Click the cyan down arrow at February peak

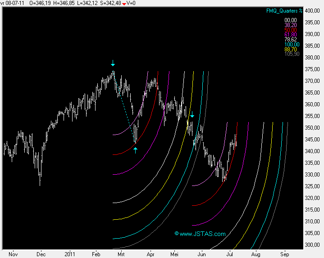[113, 63]
